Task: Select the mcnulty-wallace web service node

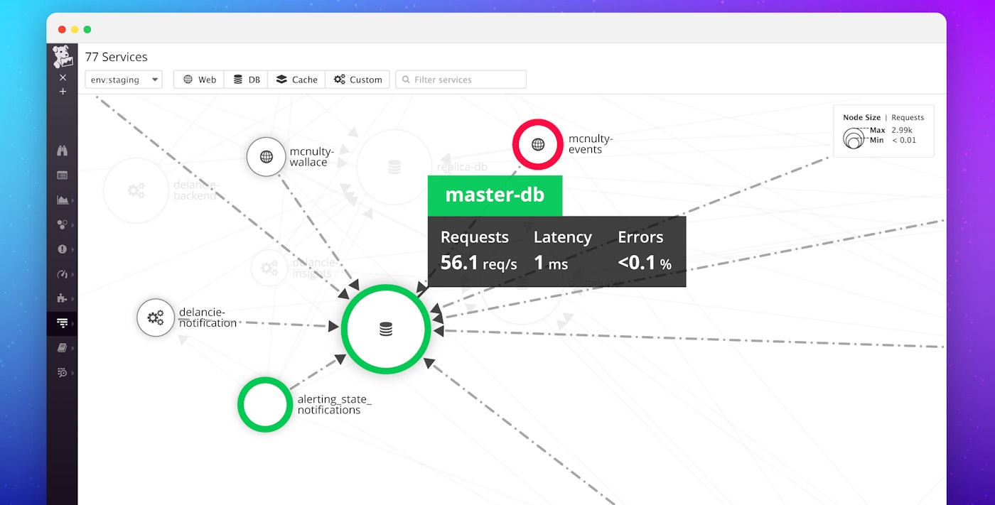Action: click(266, 156)
